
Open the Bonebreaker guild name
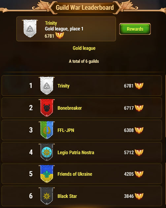[70, 108]
